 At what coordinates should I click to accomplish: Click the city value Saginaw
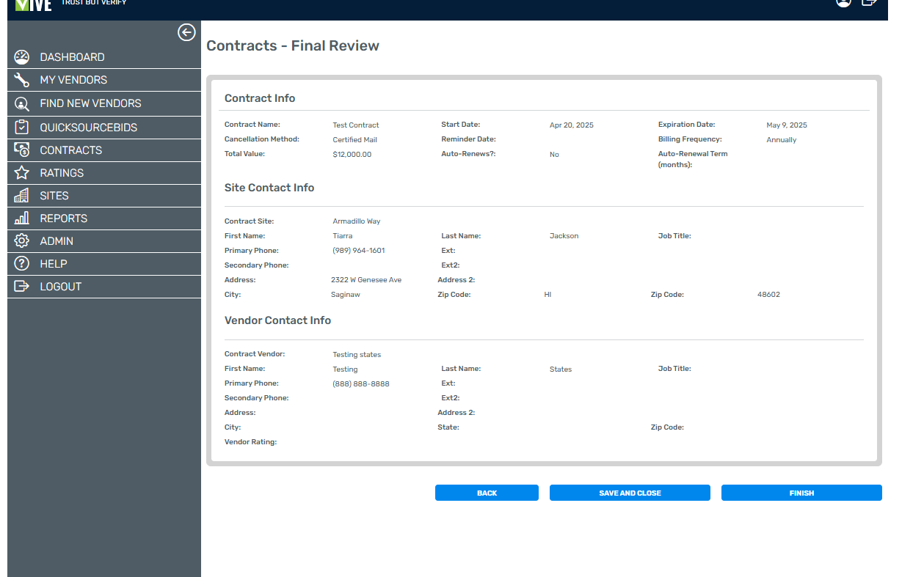(x=346, y=295)
